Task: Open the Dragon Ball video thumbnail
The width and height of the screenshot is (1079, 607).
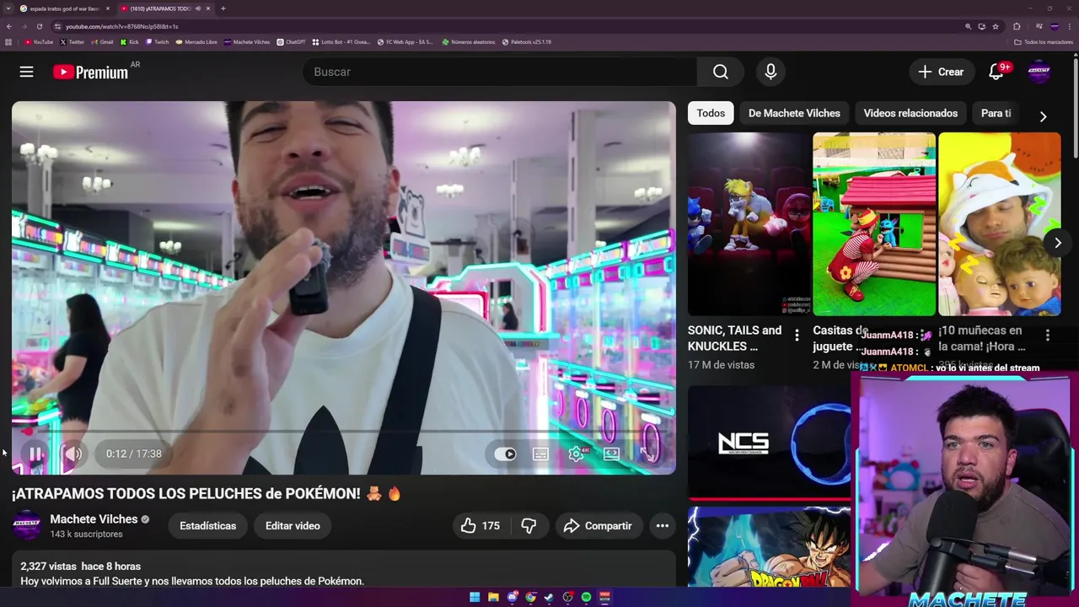Action: point(769,546)
